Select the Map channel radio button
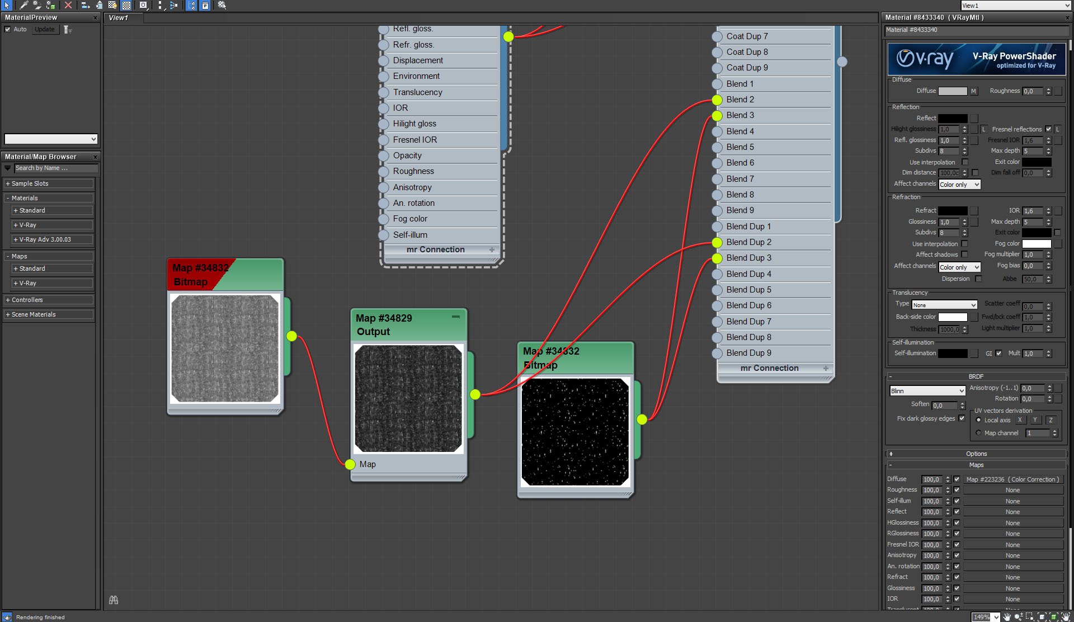Viewport: 1074px width, 622px height. click(978, 433)
